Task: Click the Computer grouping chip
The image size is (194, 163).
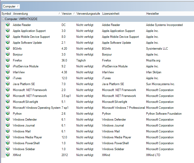Action: coord(11,6)
